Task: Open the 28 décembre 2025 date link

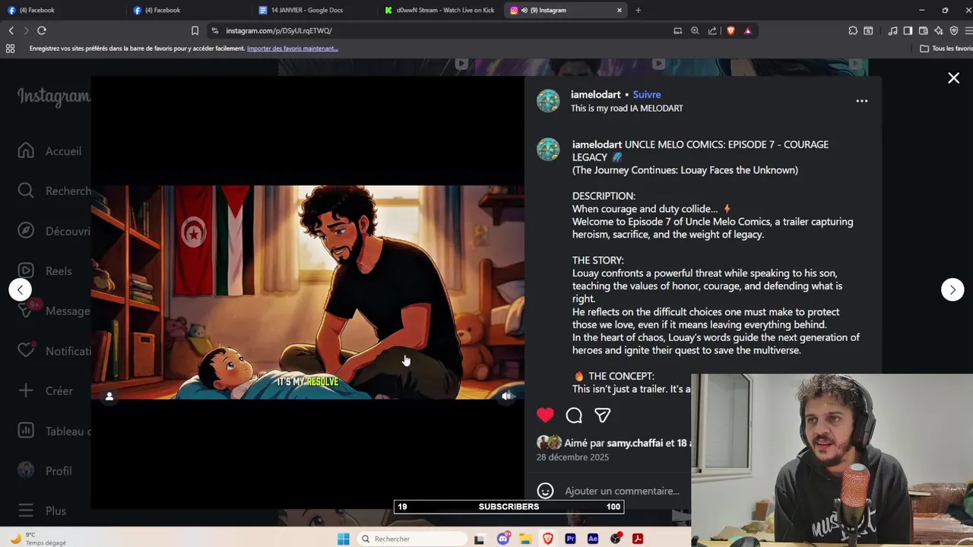Action: (572, 457)
